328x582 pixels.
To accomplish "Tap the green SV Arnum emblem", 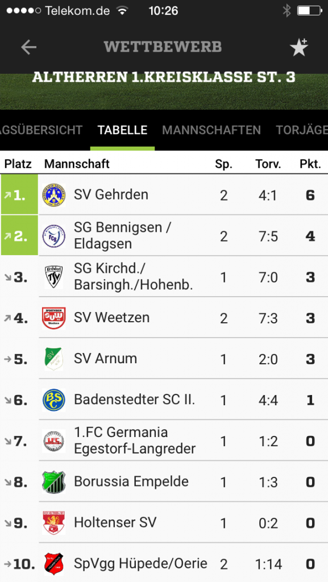I will pyautogui.click(x=54, y=359).
